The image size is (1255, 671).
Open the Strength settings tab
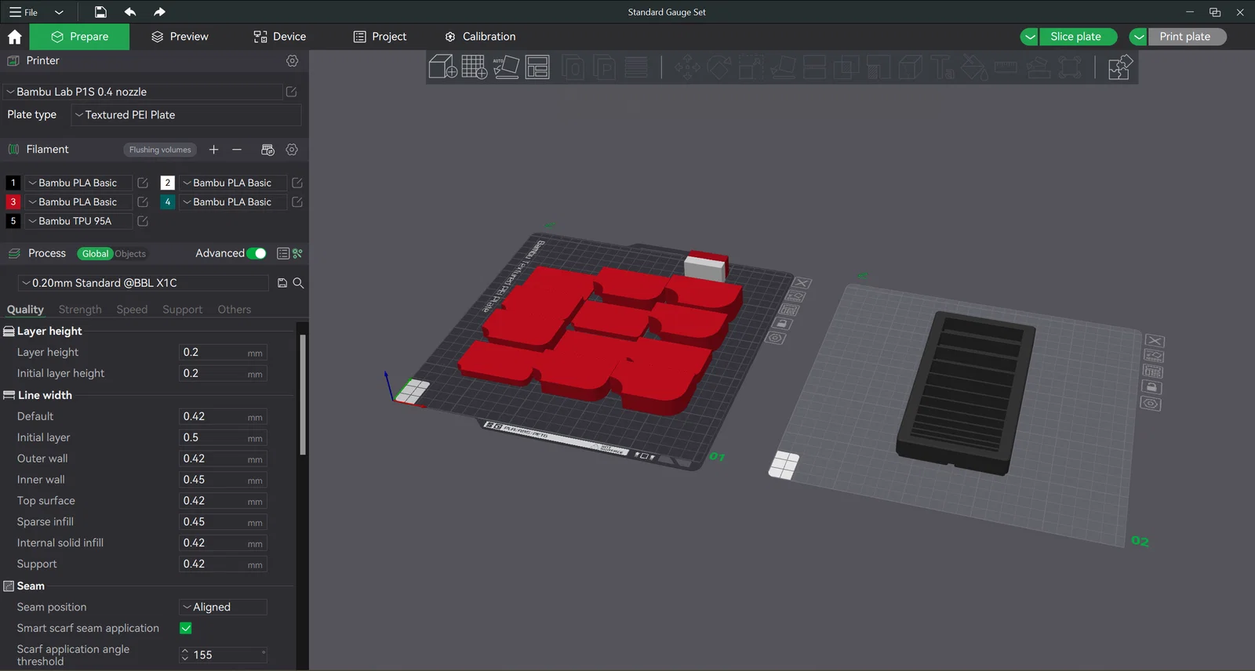pyautogui.click(x=80, y=310)
